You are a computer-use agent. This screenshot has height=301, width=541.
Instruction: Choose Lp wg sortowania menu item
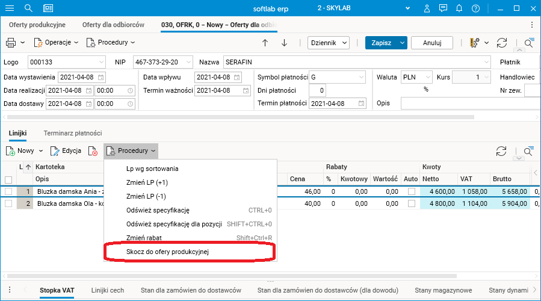pyautogui.click(x=190, y=169)
